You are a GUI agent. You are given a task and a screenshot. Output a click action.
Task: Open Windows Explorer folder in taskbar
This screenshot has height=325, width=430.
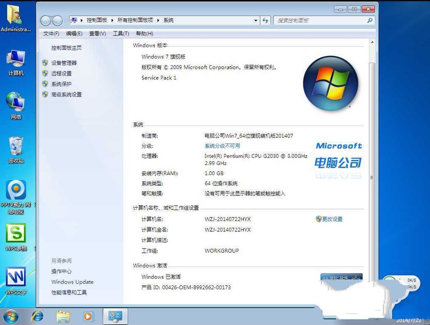[63, 316]
